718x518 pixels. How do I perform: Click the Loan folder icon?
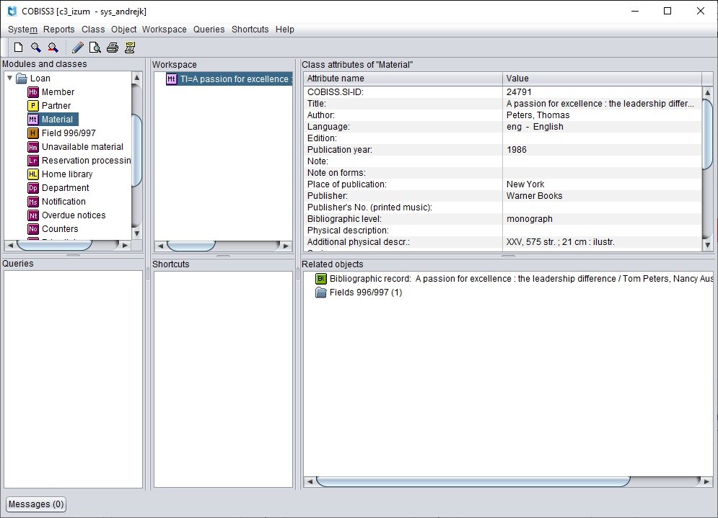click(22, 79)
